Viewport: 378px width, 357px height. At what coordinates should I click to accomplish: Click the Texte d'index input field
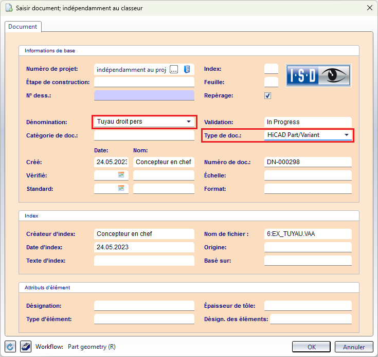pyautogui.click(x=144, y=261)
